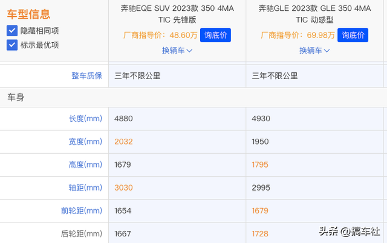Screen dimensions: 387x243
Task: Click the 长度(mm) parameter label
Action: click(85, 118)
